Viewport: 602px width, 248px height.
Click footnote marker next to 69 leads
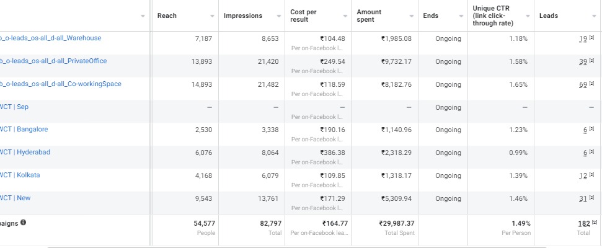pyautogui.click(x=591, y=84)
